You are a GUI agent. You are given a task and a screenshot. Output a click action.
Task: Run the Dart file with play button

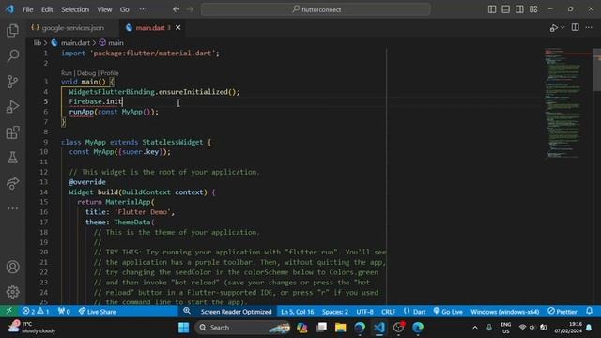553,28
